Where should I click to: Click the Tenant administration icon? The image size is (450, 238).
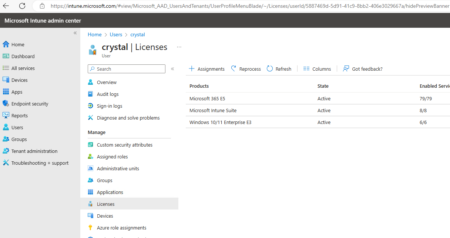tap(6, 151)
